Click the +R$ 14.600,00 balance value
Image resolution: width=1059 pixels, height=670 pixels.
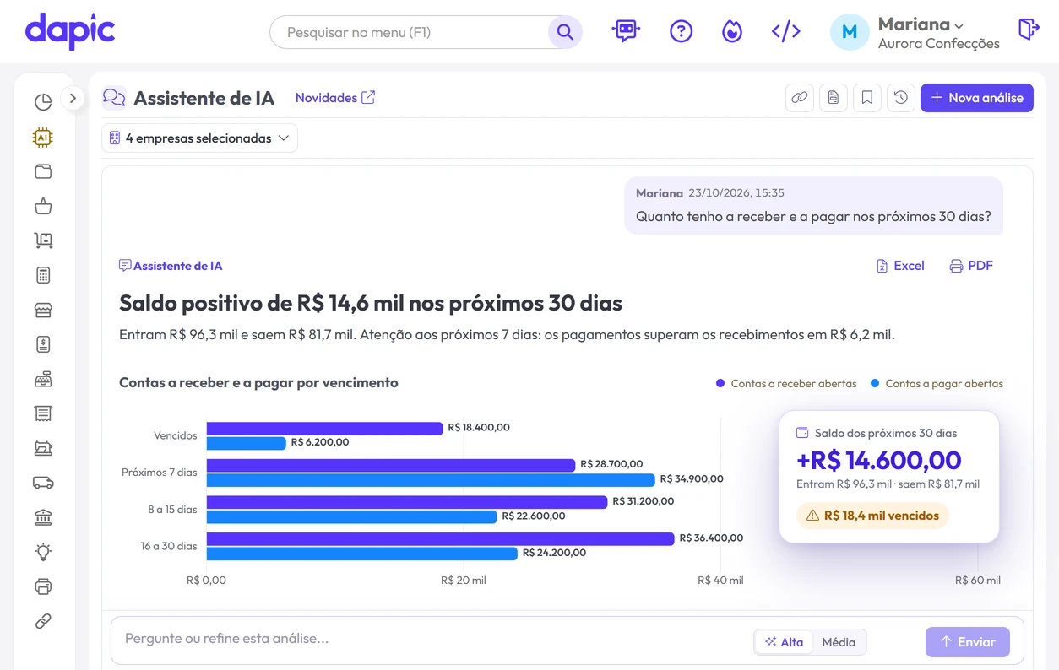coord(878,460)
